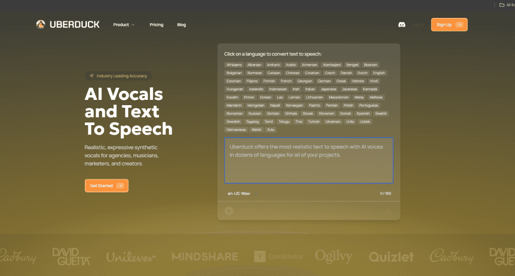Select the Hungarian language

235,89
